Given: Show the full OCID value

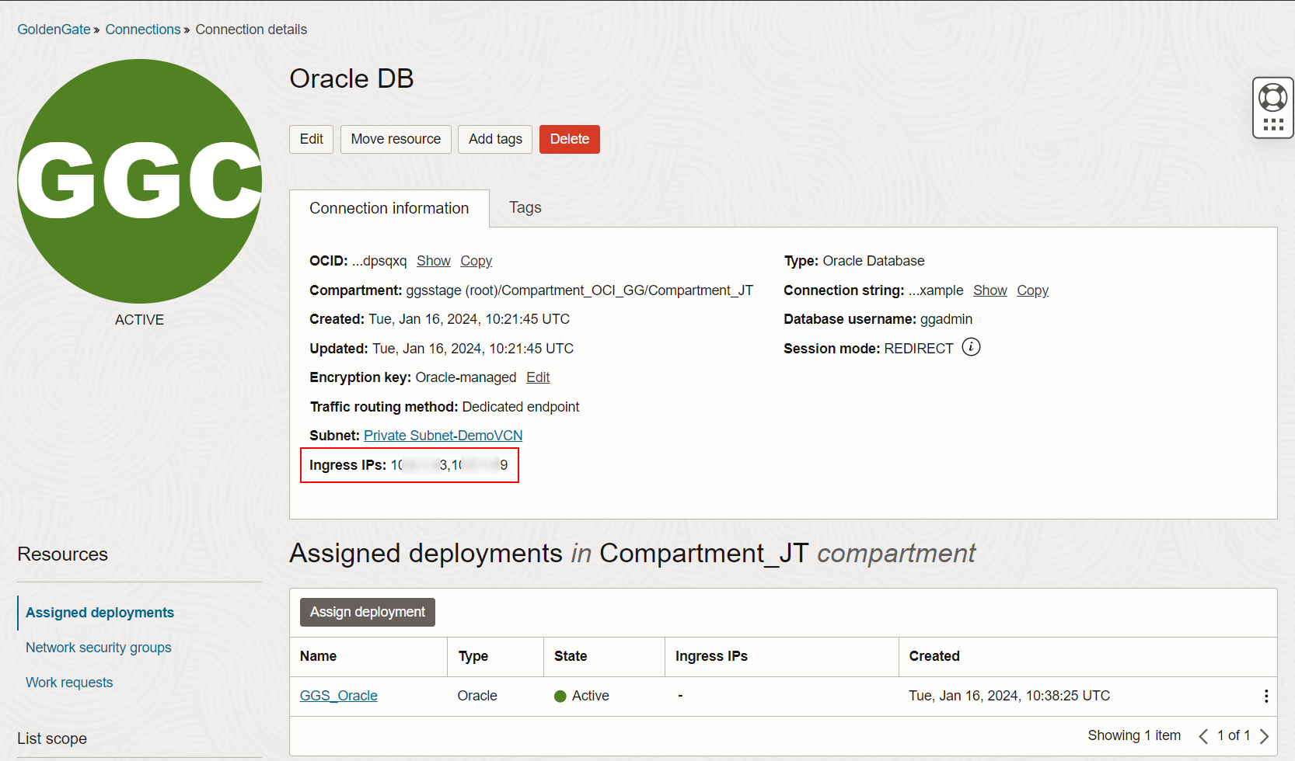Looking at the screenshot, I should coord(433,261).
